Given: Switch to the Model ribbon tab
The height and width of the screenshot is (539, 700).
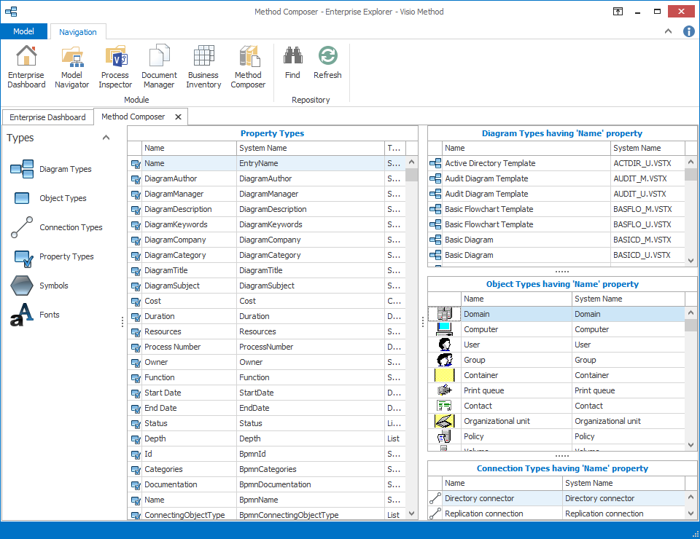Looking at the screenshot, I should (24, 31).
